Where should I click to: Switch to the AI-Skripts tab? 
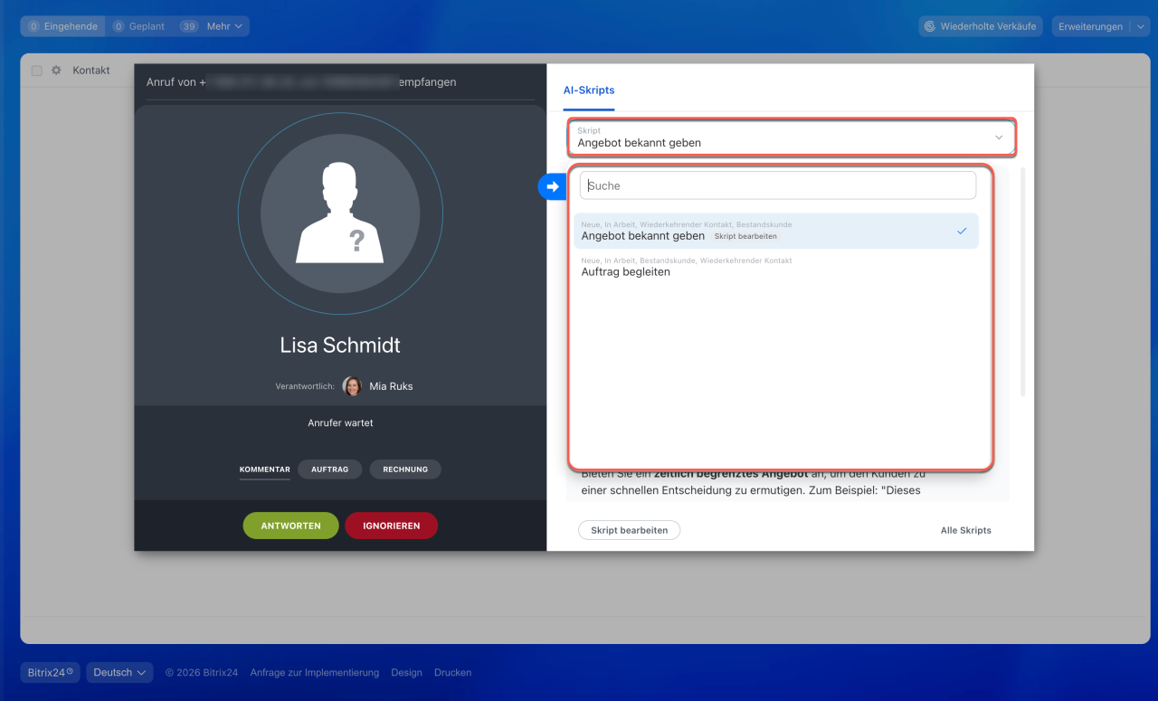[589, 90]
